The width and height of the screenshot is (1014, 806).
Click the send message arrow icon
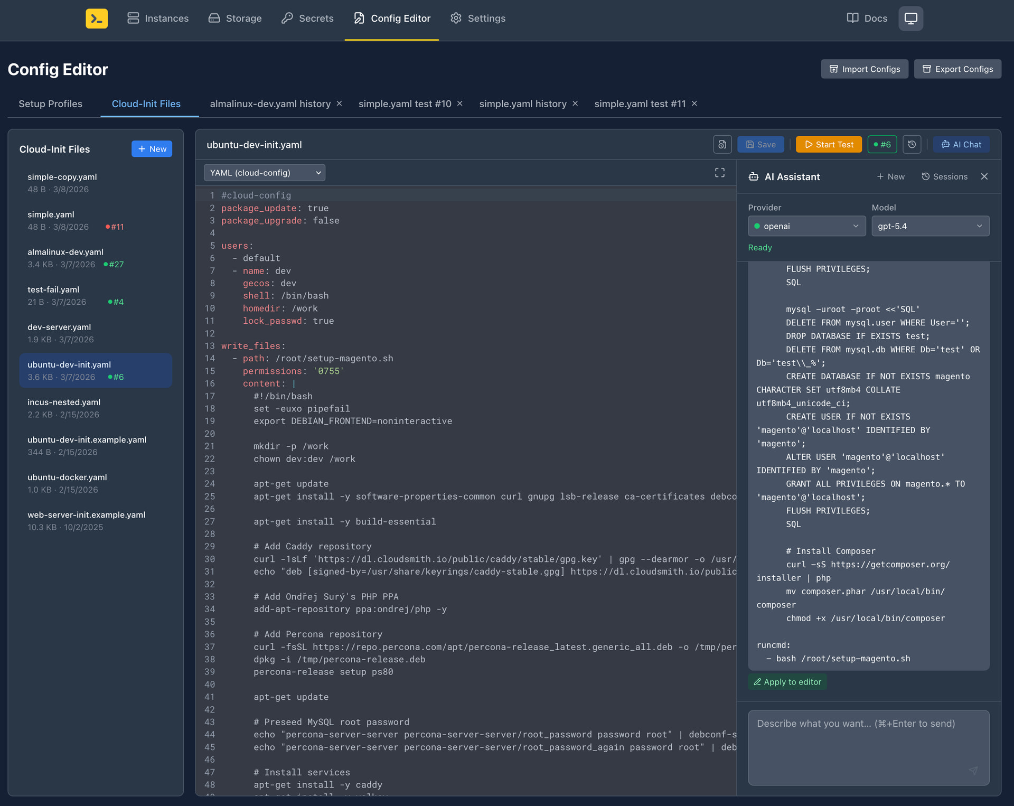click(x=973, y=771)
